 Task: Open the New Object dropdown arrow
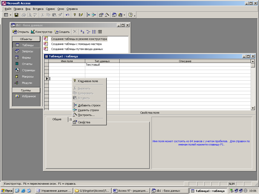tap(124, 15)
